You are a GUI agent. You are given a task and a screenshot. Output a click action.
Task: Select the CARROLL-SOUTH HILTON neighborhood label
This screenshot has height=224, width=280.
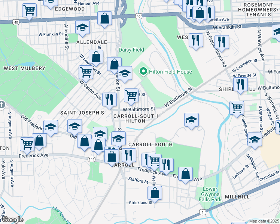coord(136,119)
